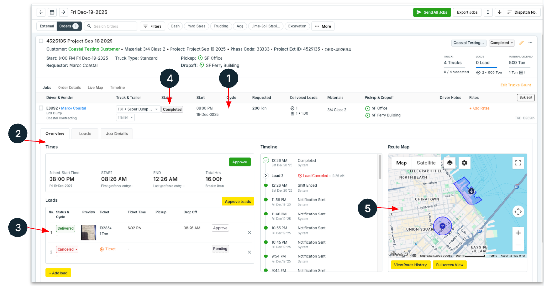Switch map to Map view
Image resolution: width=544 pixels, height=286 pixels.
(x=402, y=163)
